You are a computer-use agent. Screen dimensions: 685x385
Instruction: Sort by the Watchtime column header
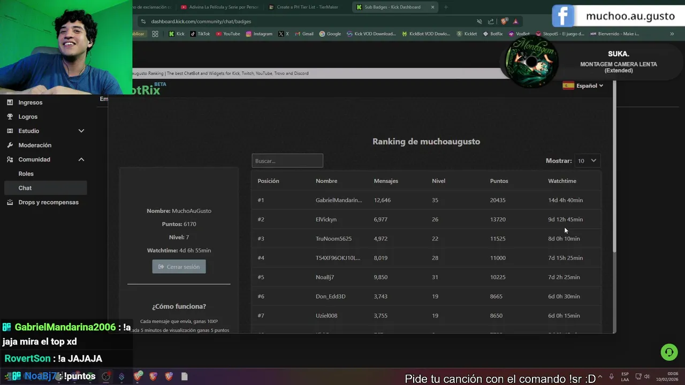point(562,181)
